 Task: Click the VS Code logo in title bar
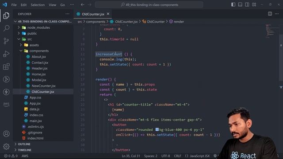tap(5, 5)
